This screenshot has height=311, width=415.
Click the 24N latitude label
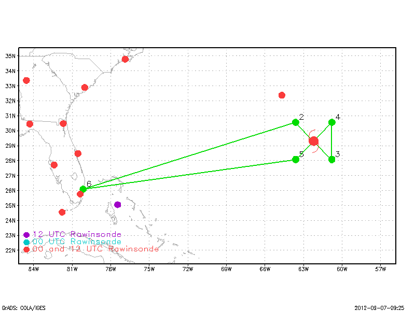(10, 220)
